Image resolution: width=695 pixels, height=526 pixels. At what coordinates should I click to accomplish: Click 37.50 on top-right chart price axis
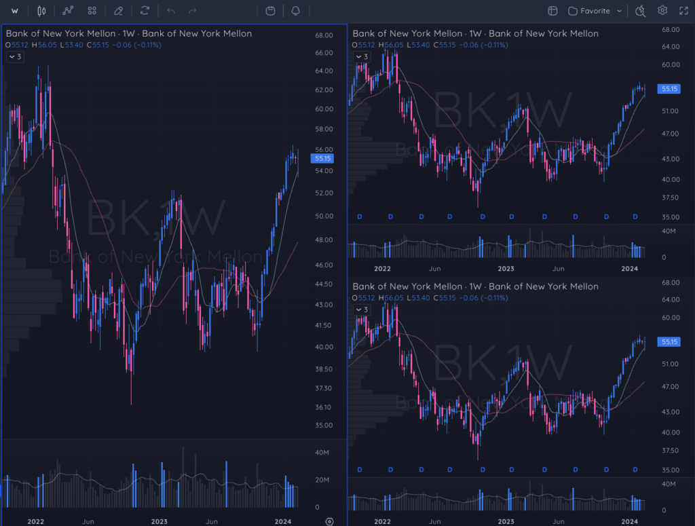[670, 198]
